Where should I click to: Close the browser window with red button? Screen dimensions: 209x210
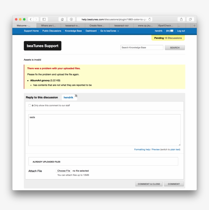pyautogui.click(x=16, y=19)
